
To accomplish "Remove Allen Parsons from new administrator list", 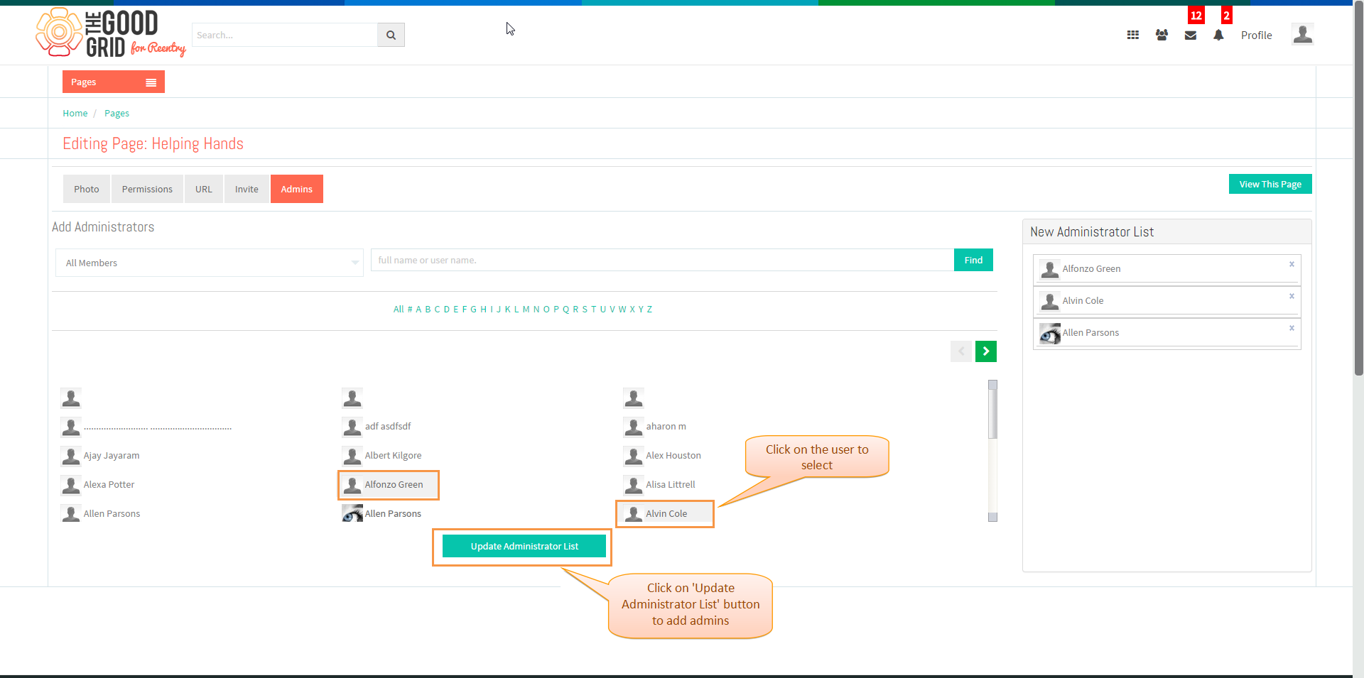I will click(x=1292, y=328).
